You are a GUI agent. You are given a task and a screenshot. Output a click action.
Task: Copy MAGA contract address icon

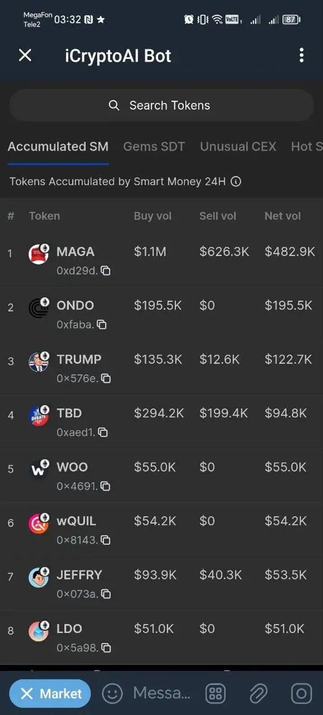click(106, 271)
